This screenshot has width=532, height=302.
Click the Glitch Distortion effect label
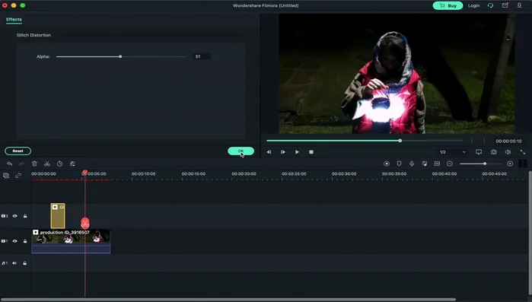[33, 35]
